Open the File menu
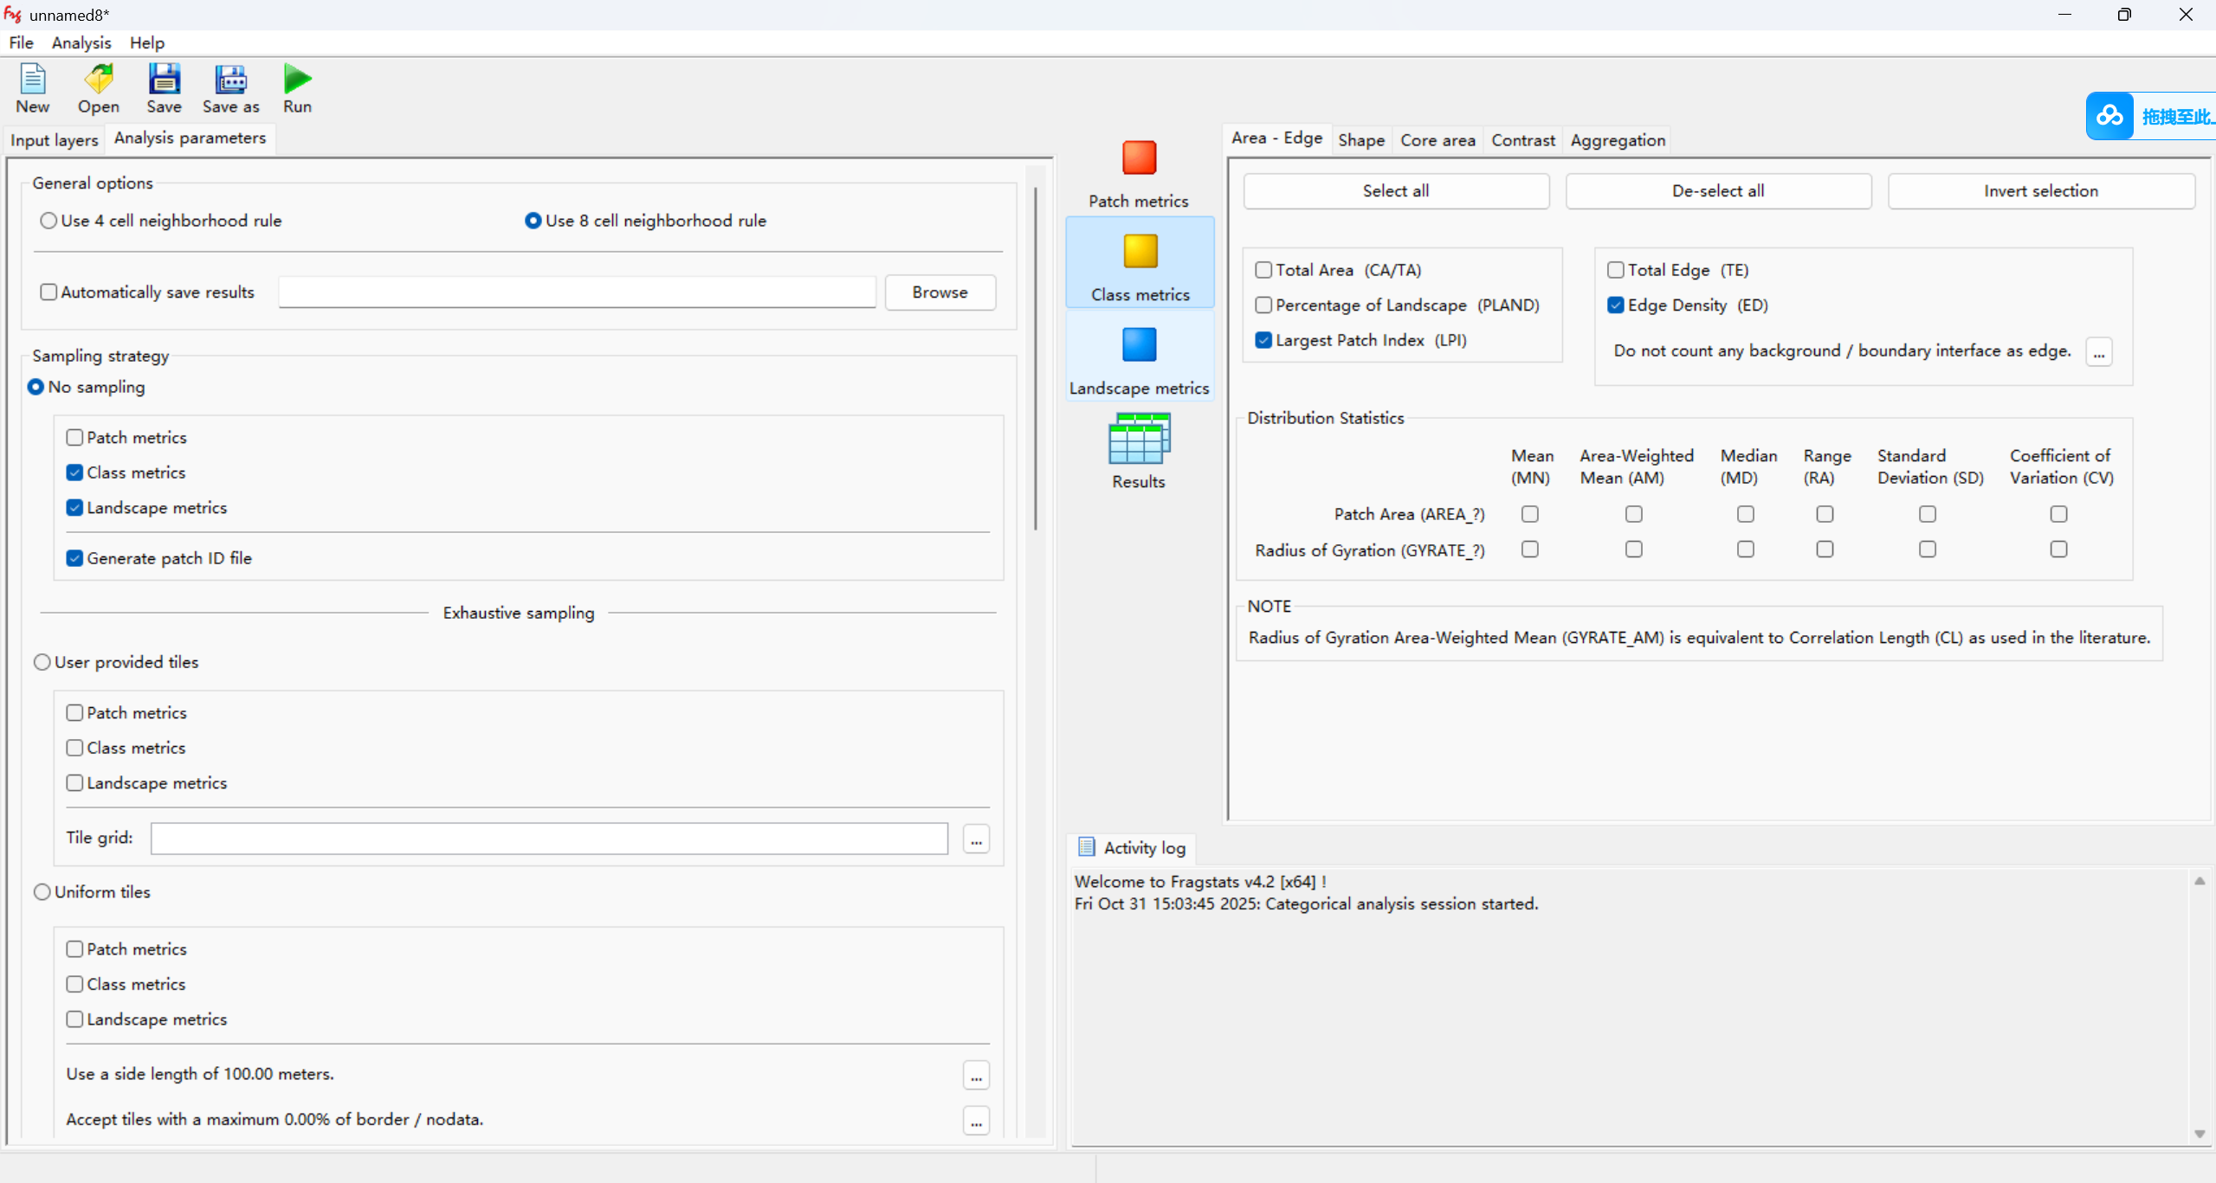2216x1183 pixels. 21,42
